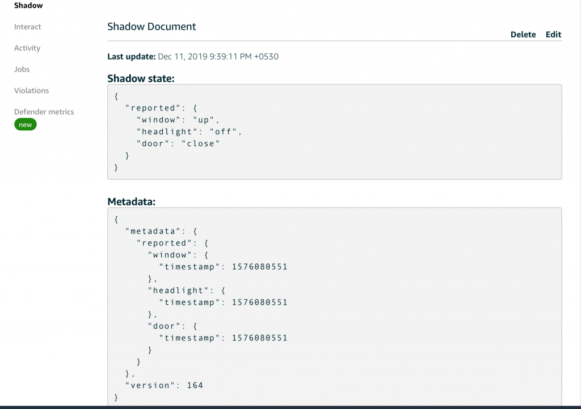581x409 pixels.
Task: Open the Activity section in sidebar
Action: [27, 48]
